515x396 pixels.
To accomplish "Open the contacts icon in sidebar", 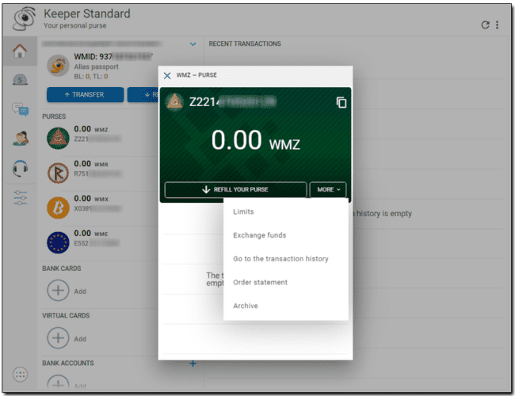I will click(x=21, y=139).
